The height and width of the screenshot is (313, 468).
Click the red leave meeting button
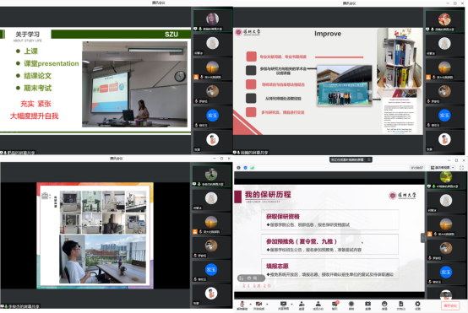pos(450,305)
